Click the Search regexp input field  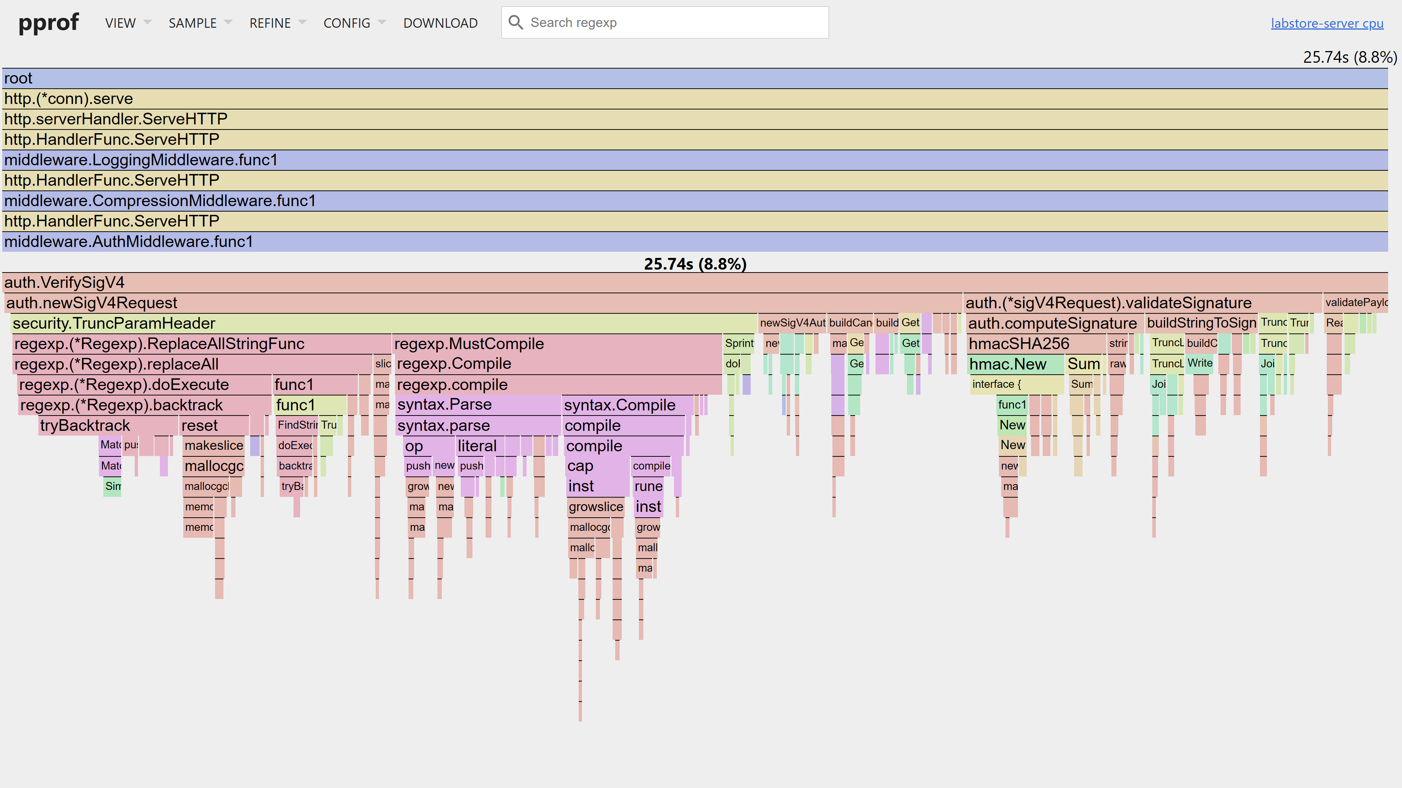675,23
